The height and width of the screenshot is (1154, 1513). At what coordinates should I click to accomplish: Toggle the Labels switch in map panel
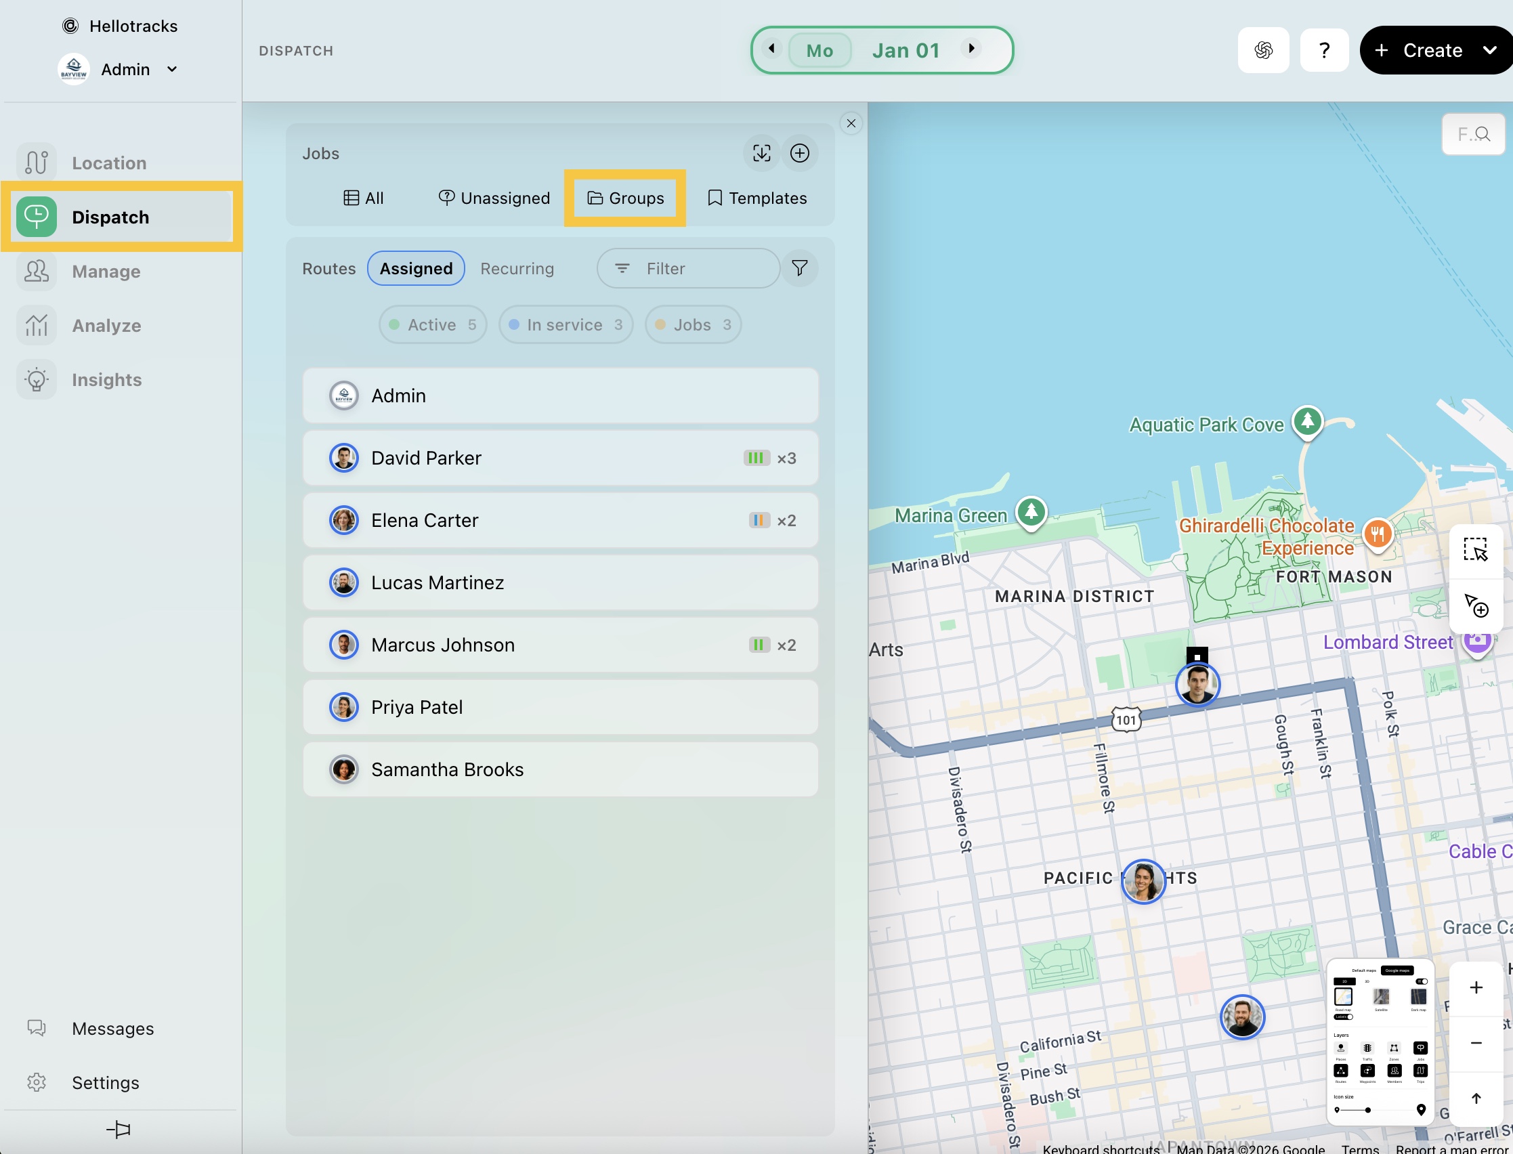tap(1344, 1017)
